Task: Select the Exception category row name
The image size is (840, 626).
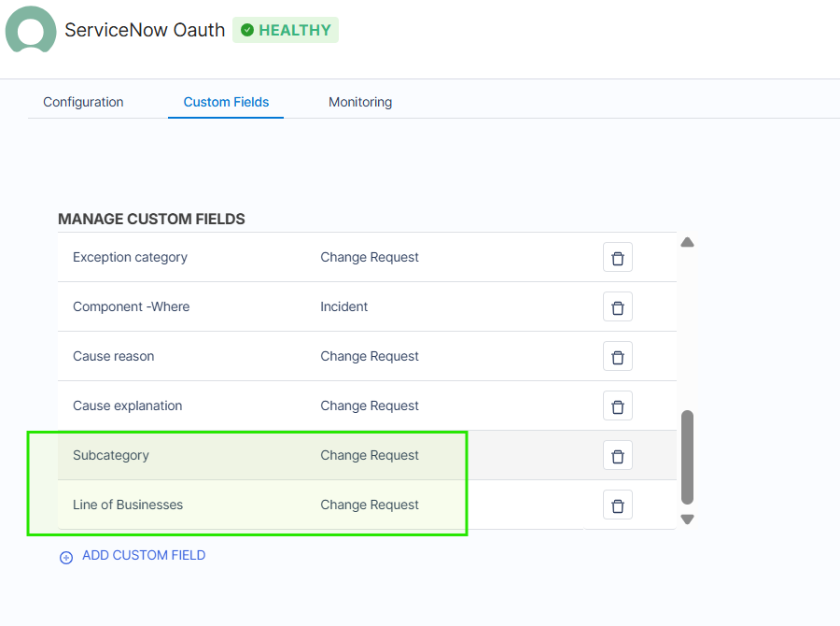Action: [130, 258]
